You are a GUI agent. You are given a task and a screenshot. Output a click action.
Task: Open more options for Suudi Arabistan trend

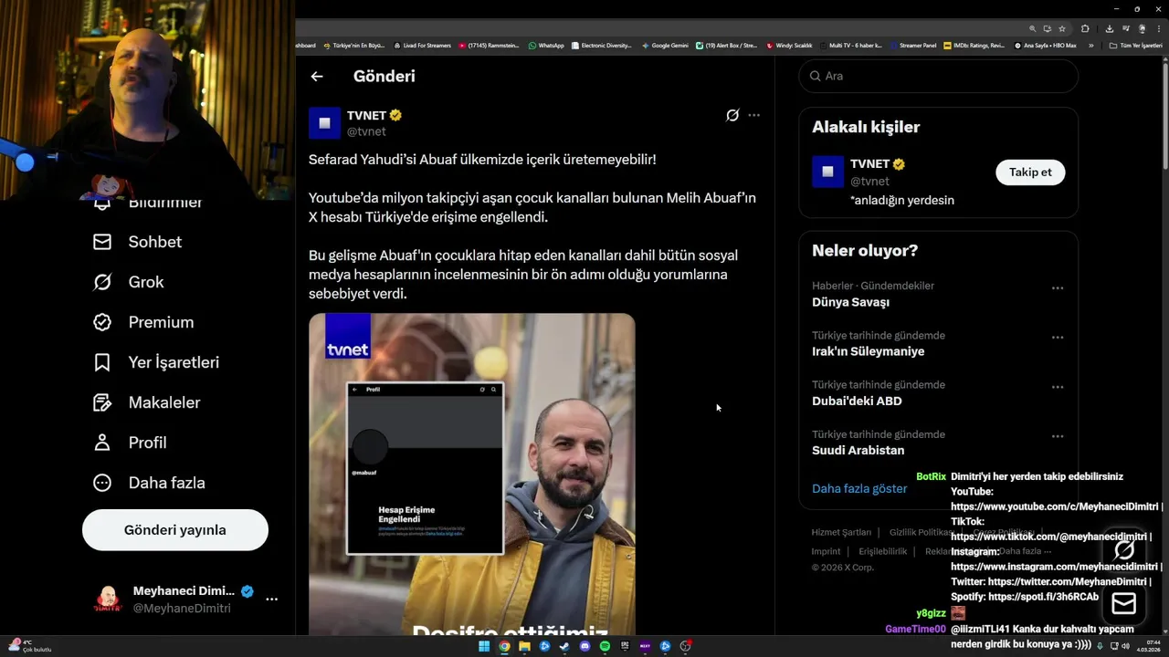coord(1058,436)
